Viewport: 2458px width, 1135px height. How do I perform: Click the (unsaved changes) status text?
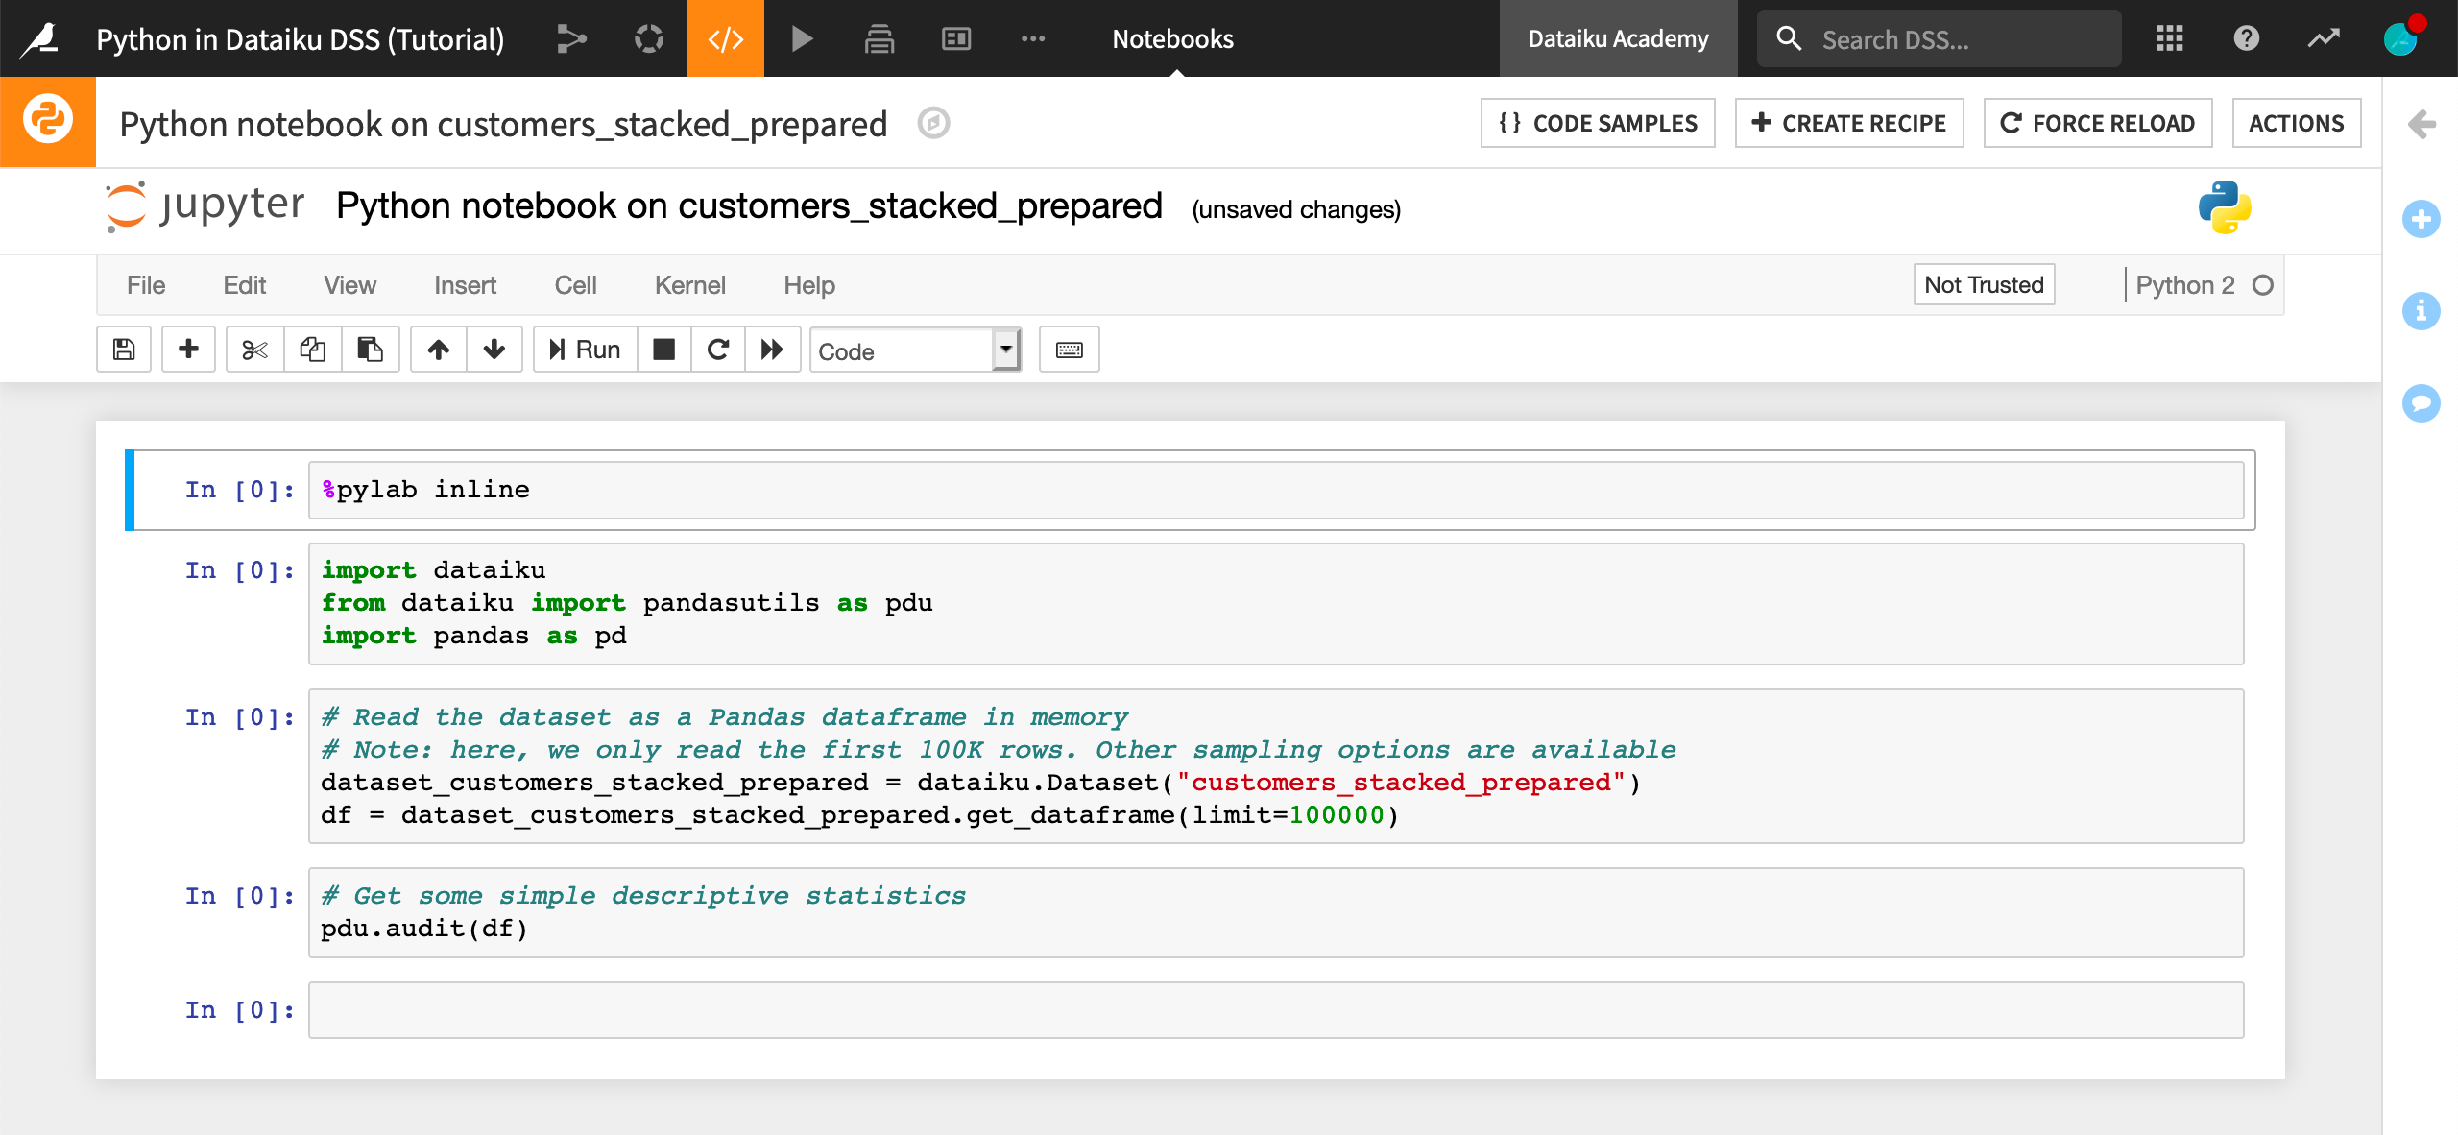tap(1296, 209)
